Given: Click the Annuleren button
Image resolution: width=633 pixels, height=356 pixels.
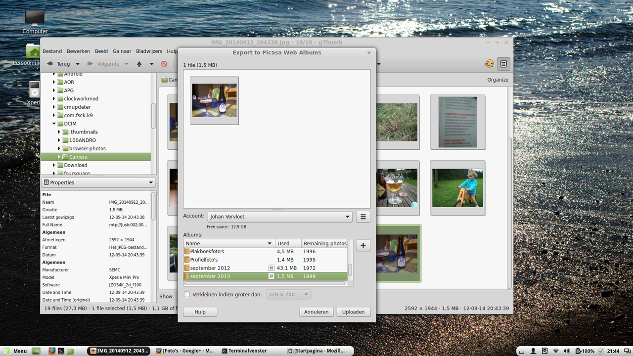Looking at the screenshot, I should point(316,312).
